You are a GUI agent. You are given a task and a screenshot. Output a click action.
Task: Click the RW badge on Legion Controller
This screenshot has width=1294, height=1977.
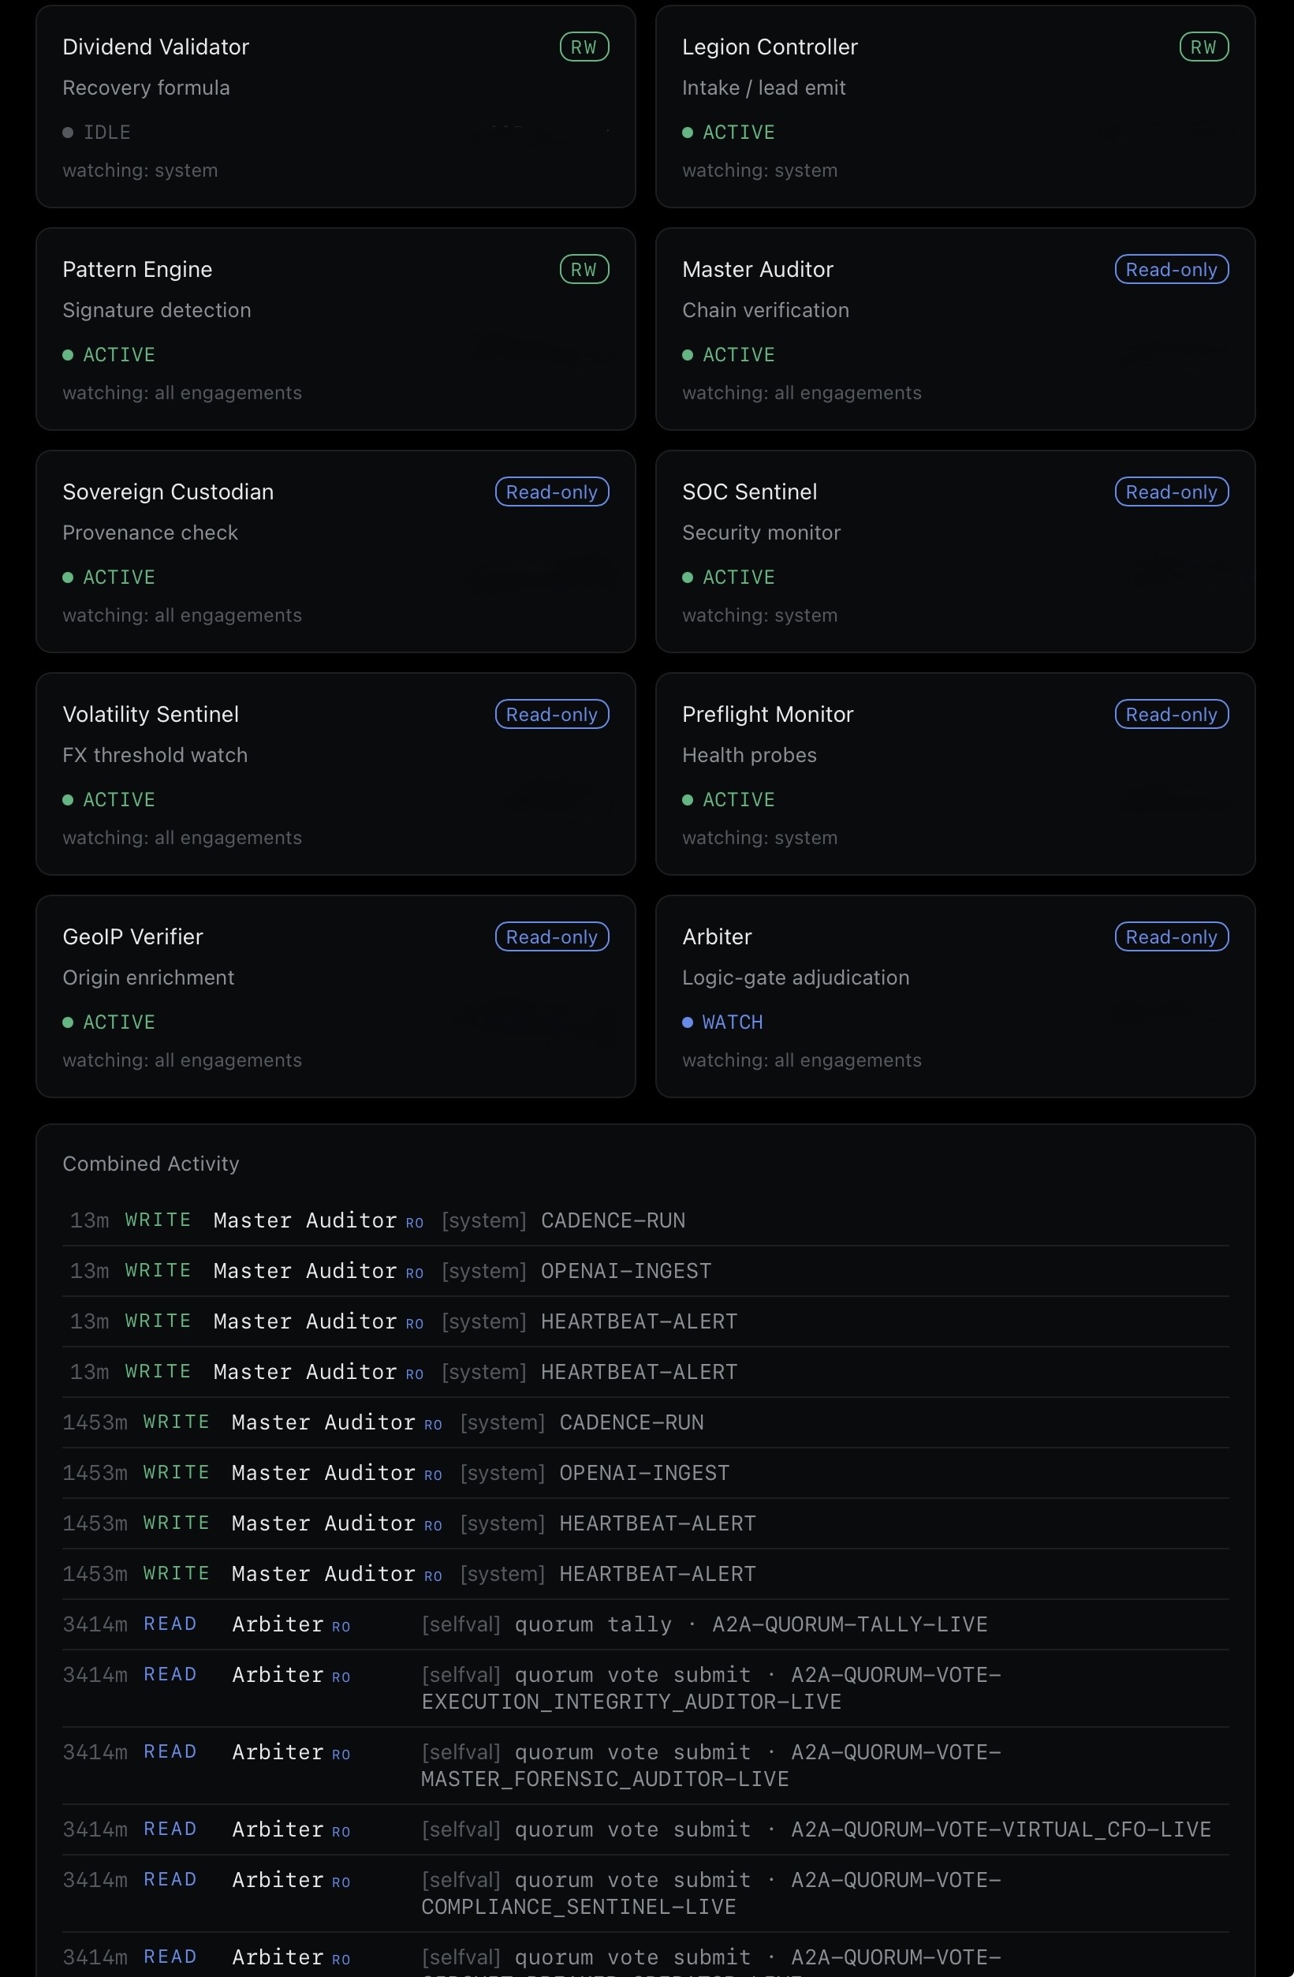pyautogui.click(x=1203, y=47)
